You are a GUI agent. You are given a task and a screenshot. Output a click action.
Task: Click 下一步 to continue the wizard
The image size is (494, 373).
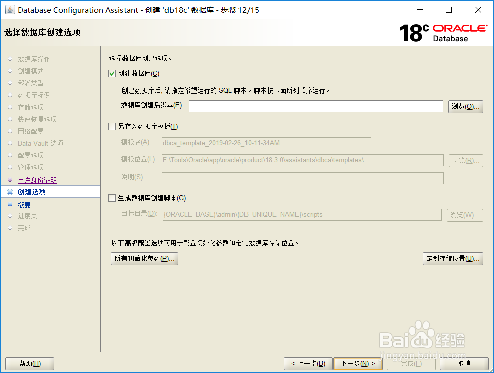click(x=358, y=363)
